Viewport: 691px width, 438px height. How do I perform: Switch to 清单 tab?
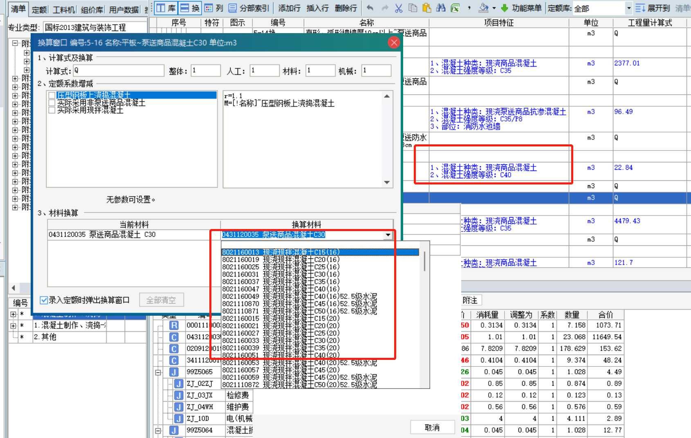pos(18,9)
